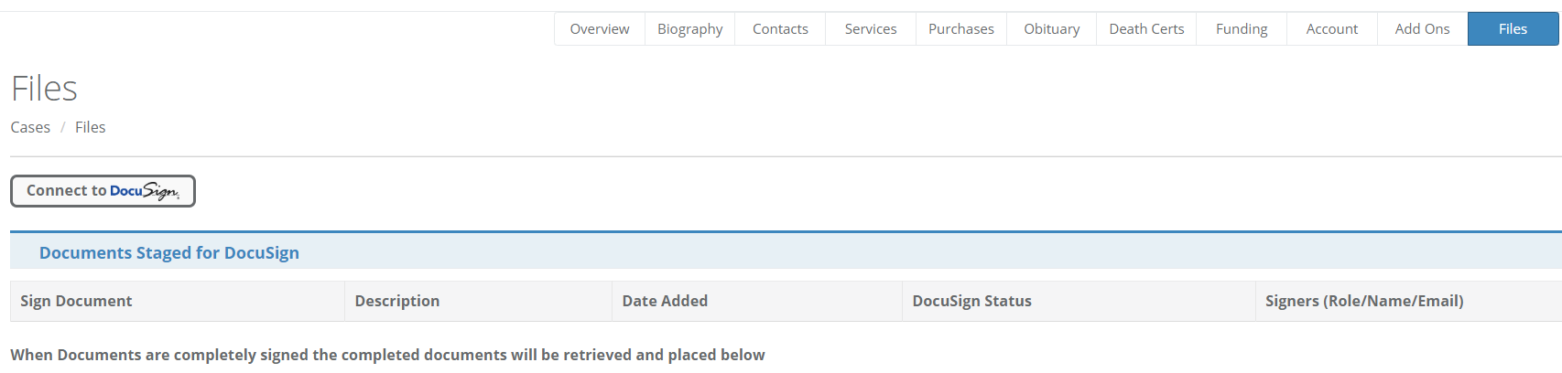View the Obituary tab
This screenshot has height=373, width=1562.
(1051, 29)
